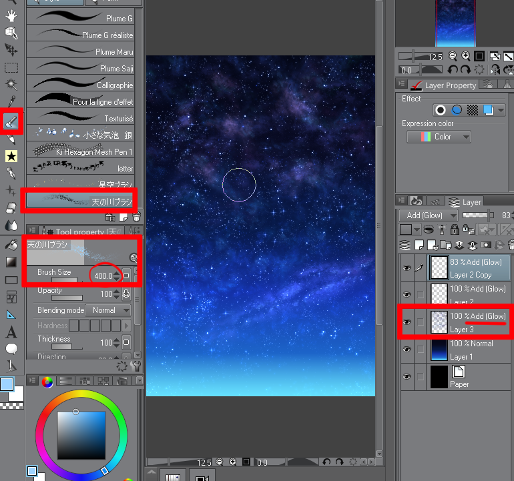Select the Texturisé brush
Image resolution: width=514 pixels, height=481 pixels.
click(x=80, y=116)
